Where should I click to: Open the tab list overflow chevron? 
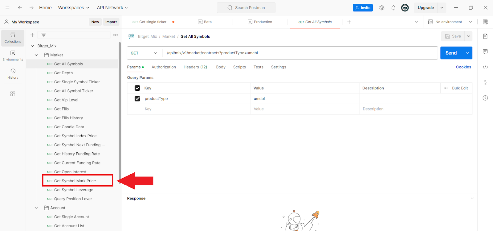417,22
